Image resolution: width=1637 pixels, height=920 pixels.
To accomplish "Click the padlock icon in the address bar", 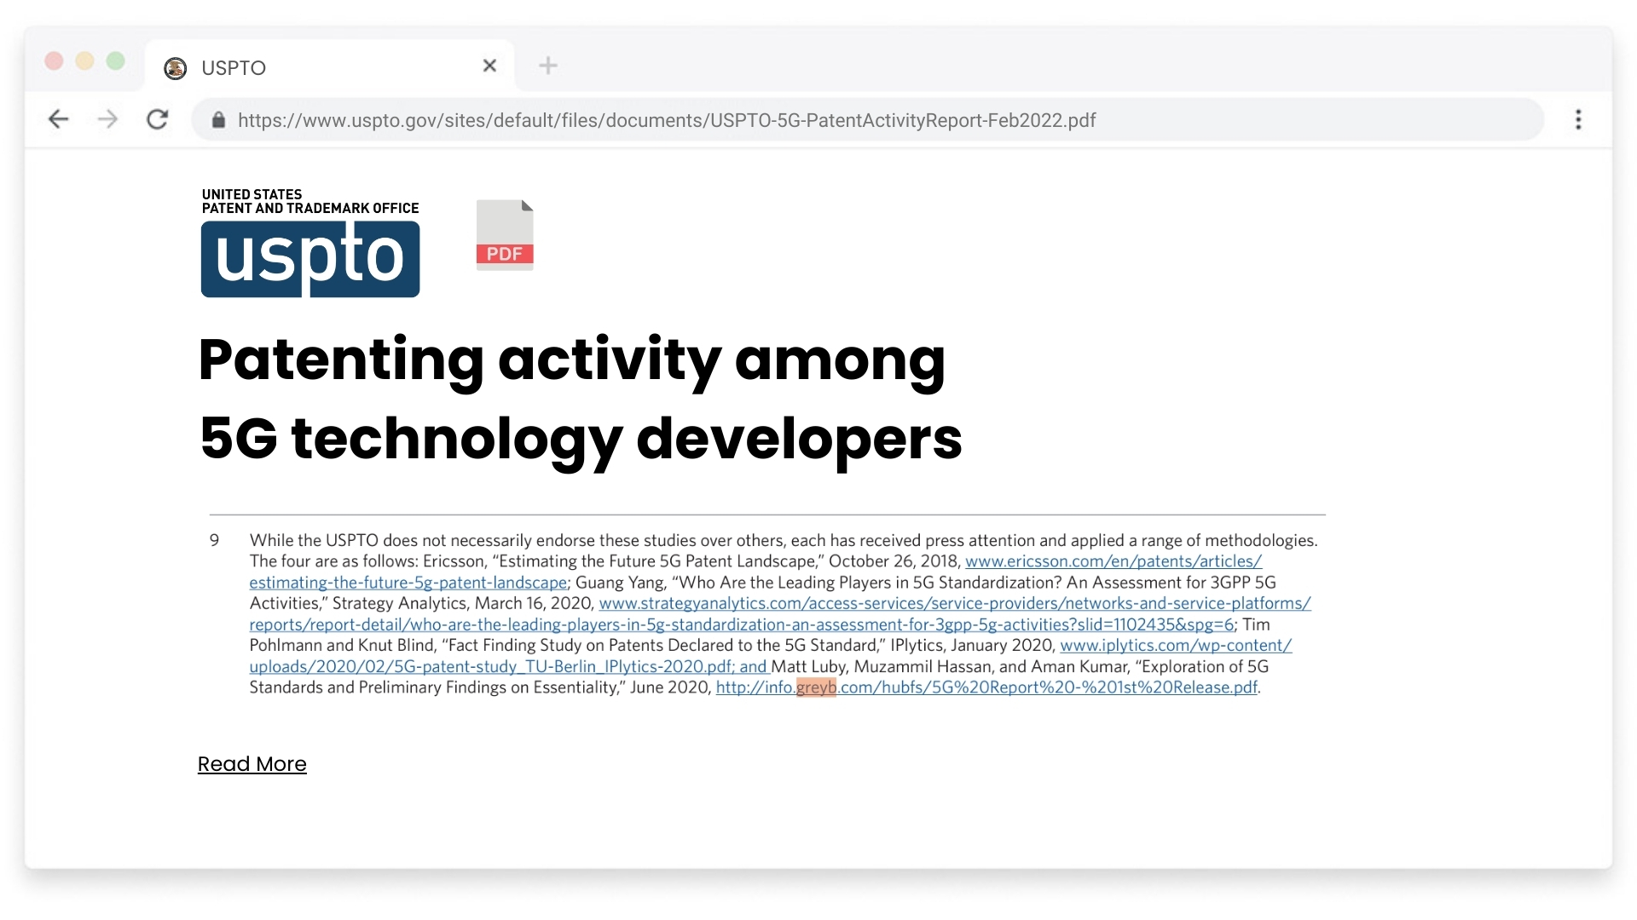I will coord(218,120).
